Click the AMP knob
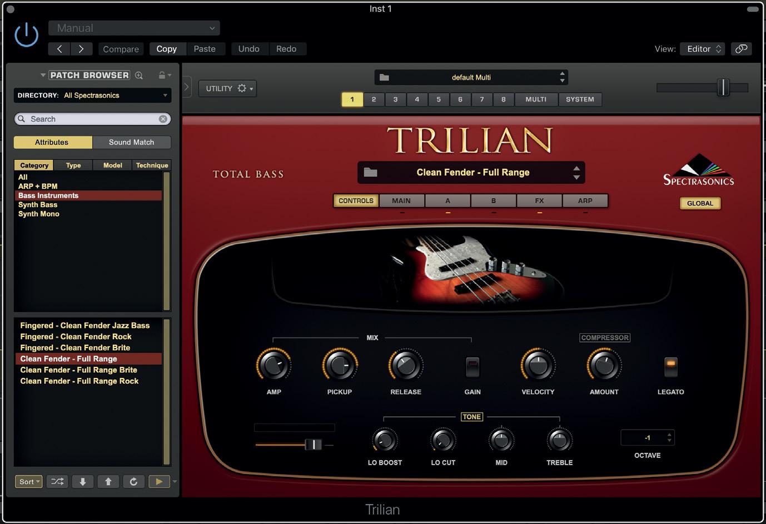 tap(273, 365)
